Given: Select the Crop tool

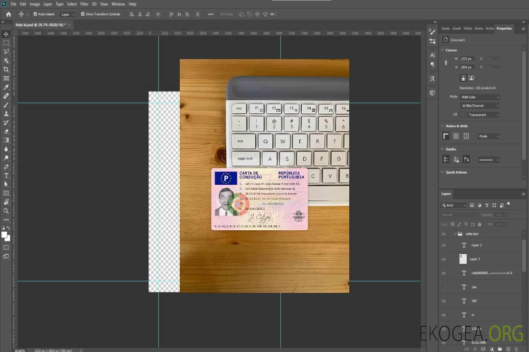Looking at the screenshot, I should pyautogui.click(x=6, y=69).
